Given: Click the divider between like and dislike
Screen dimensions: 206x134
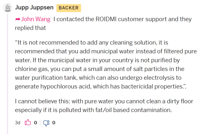Looking at the screenshot, I should click(x=40, y=123).
